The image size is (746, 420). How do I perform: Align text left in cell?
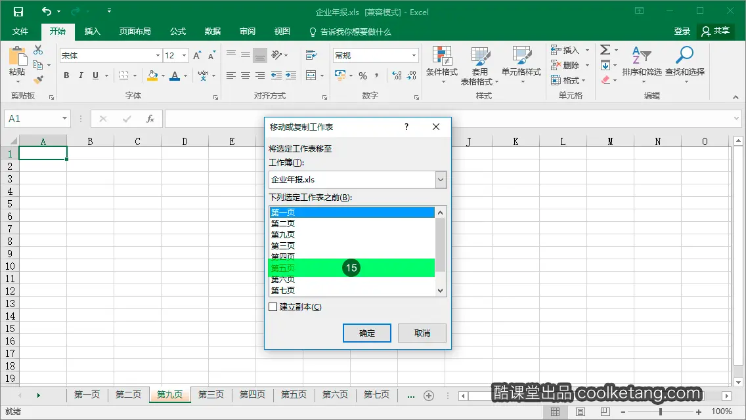coord(230,75)
